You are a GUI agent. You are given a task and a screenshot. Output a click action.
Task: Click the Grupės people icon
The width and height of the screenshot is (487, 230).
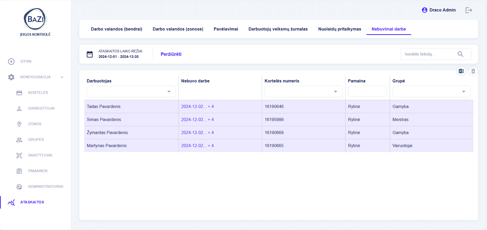point(19,140)
